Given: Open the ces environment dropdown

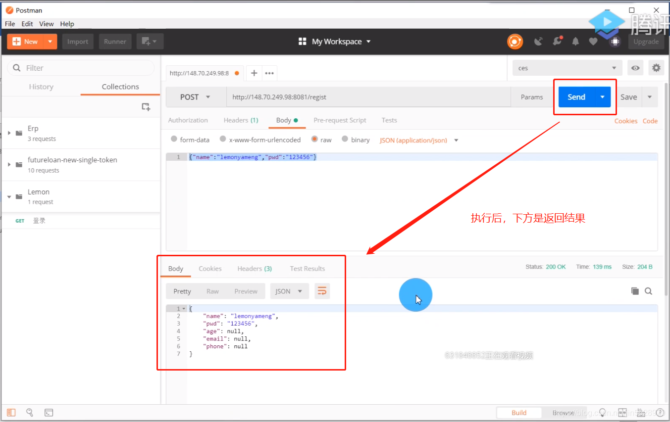Looking at the screenshot, I should coord(567,68).
